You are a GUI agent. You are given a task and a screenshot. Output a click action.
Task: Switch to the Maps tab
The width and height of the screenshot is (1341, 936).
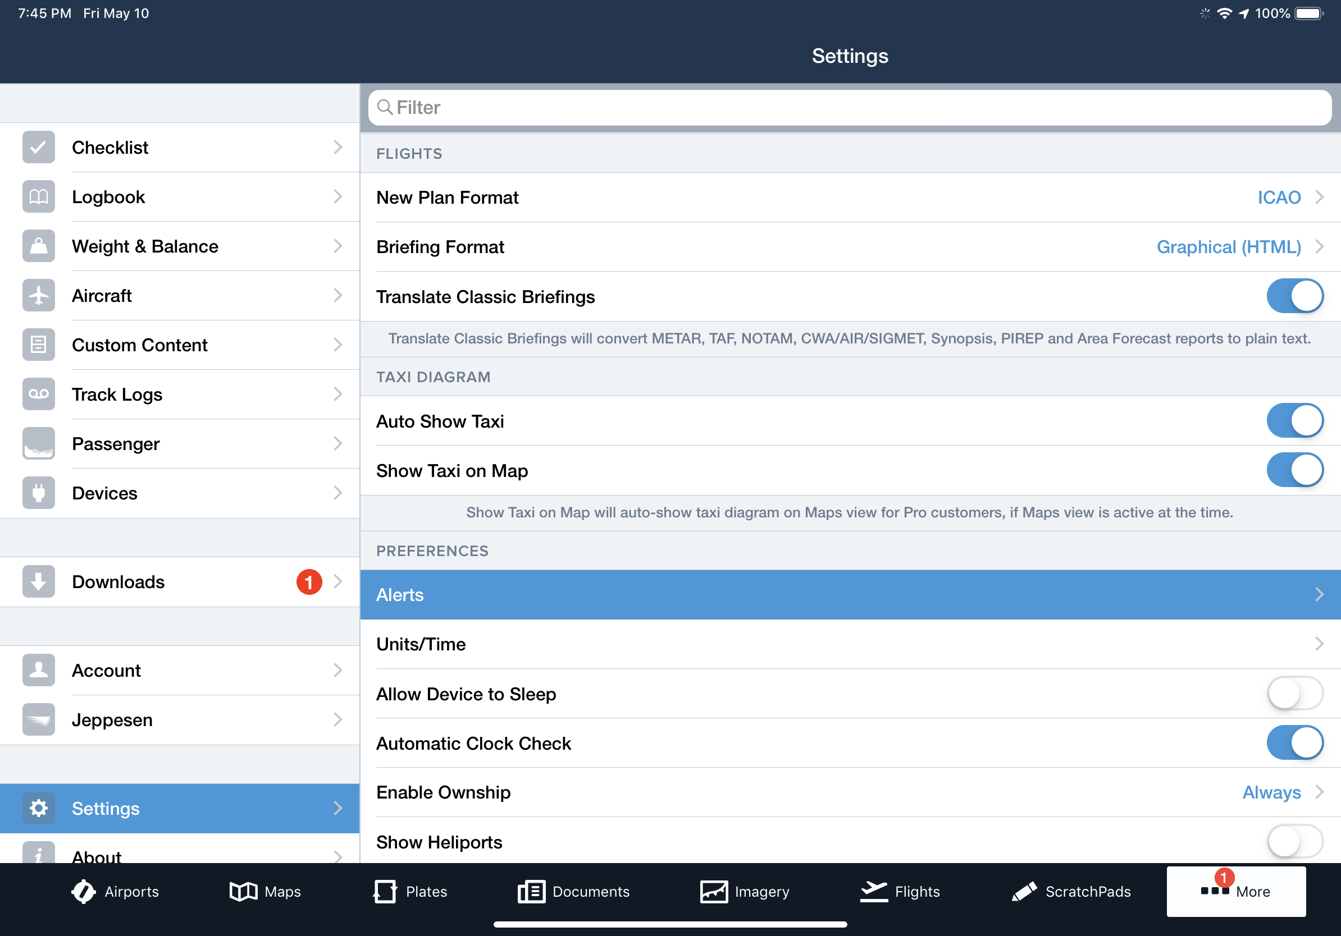[265, 891]
